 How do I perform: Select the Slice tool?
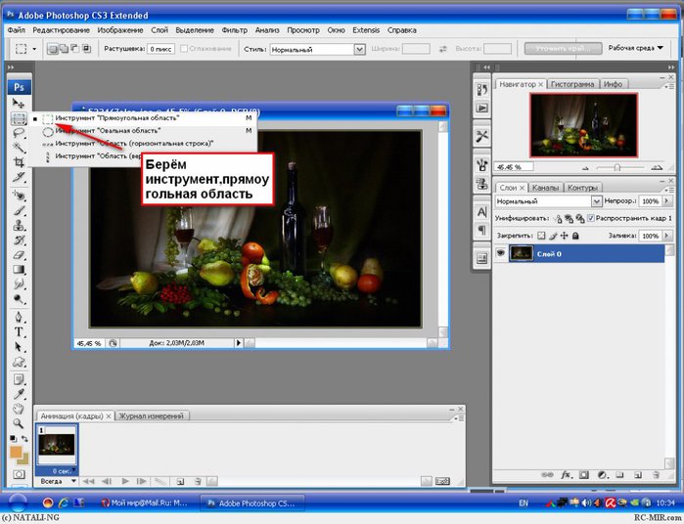[x=19, y=177]
